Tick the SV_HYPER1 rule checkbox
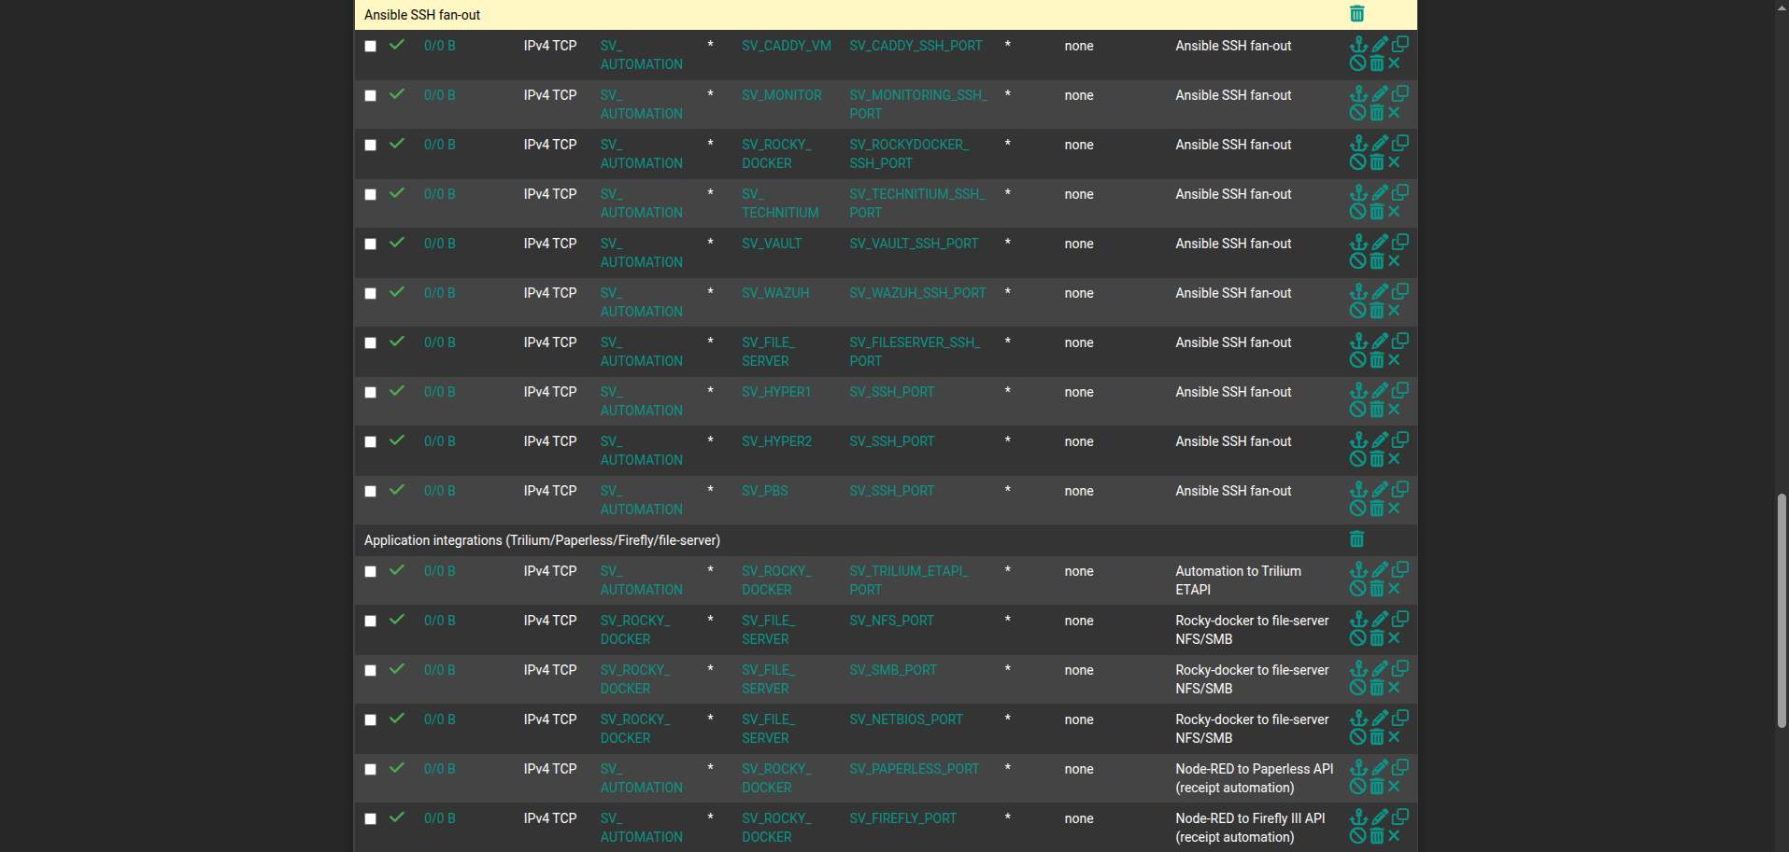The width and height of the screenshot is (1789, 852). 371,392
